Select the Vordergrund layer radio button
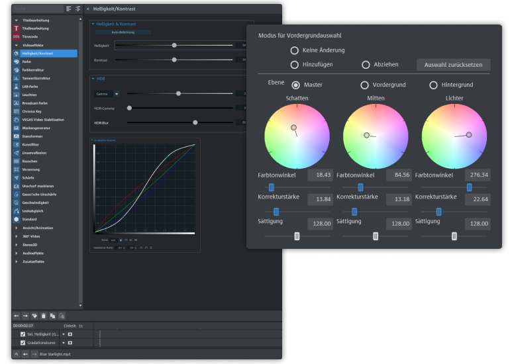This screenshot has width=510, height=364. coord(364,85)
